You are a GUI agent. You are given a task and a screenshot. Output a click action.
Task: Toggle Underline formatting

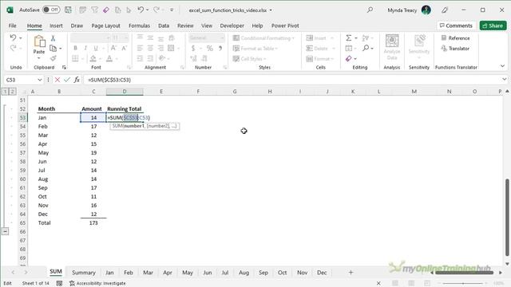coord(96,48)
